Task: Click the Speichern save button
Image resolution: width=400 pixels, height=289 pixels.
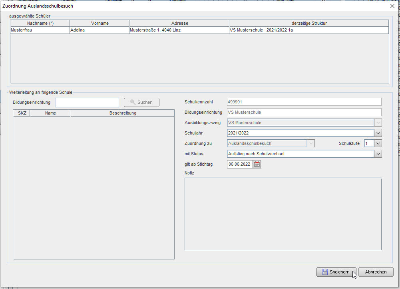Action: pyautogui.click(x=336, y=272)
